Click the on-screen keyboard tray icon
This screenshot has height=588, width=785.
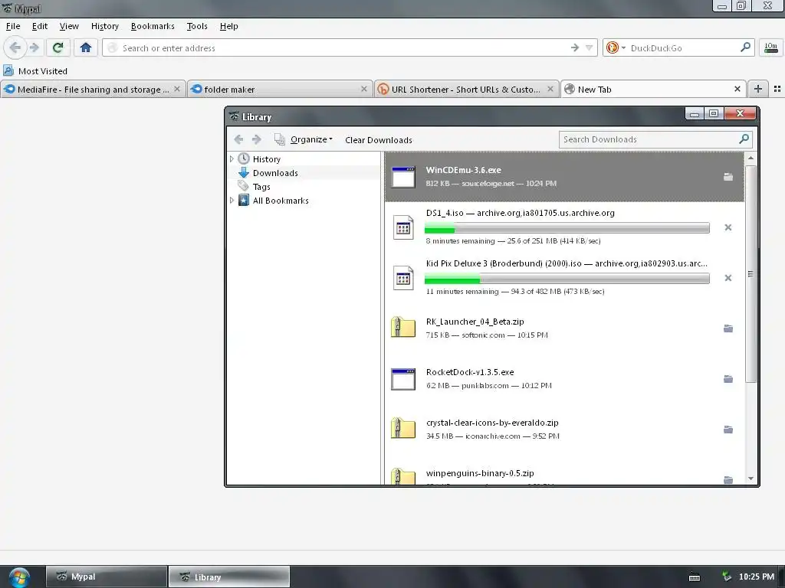tap(695, 577)
